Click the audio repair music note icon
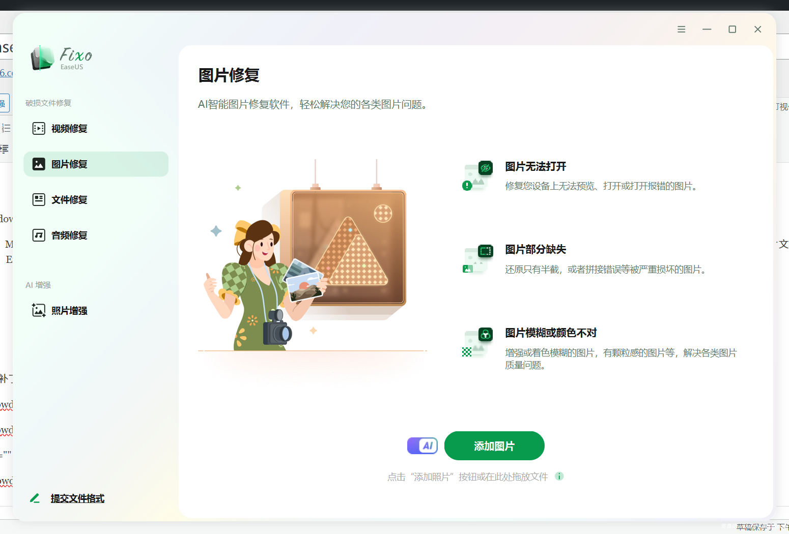This screenshot has width=789, height=534. [39, 235]
